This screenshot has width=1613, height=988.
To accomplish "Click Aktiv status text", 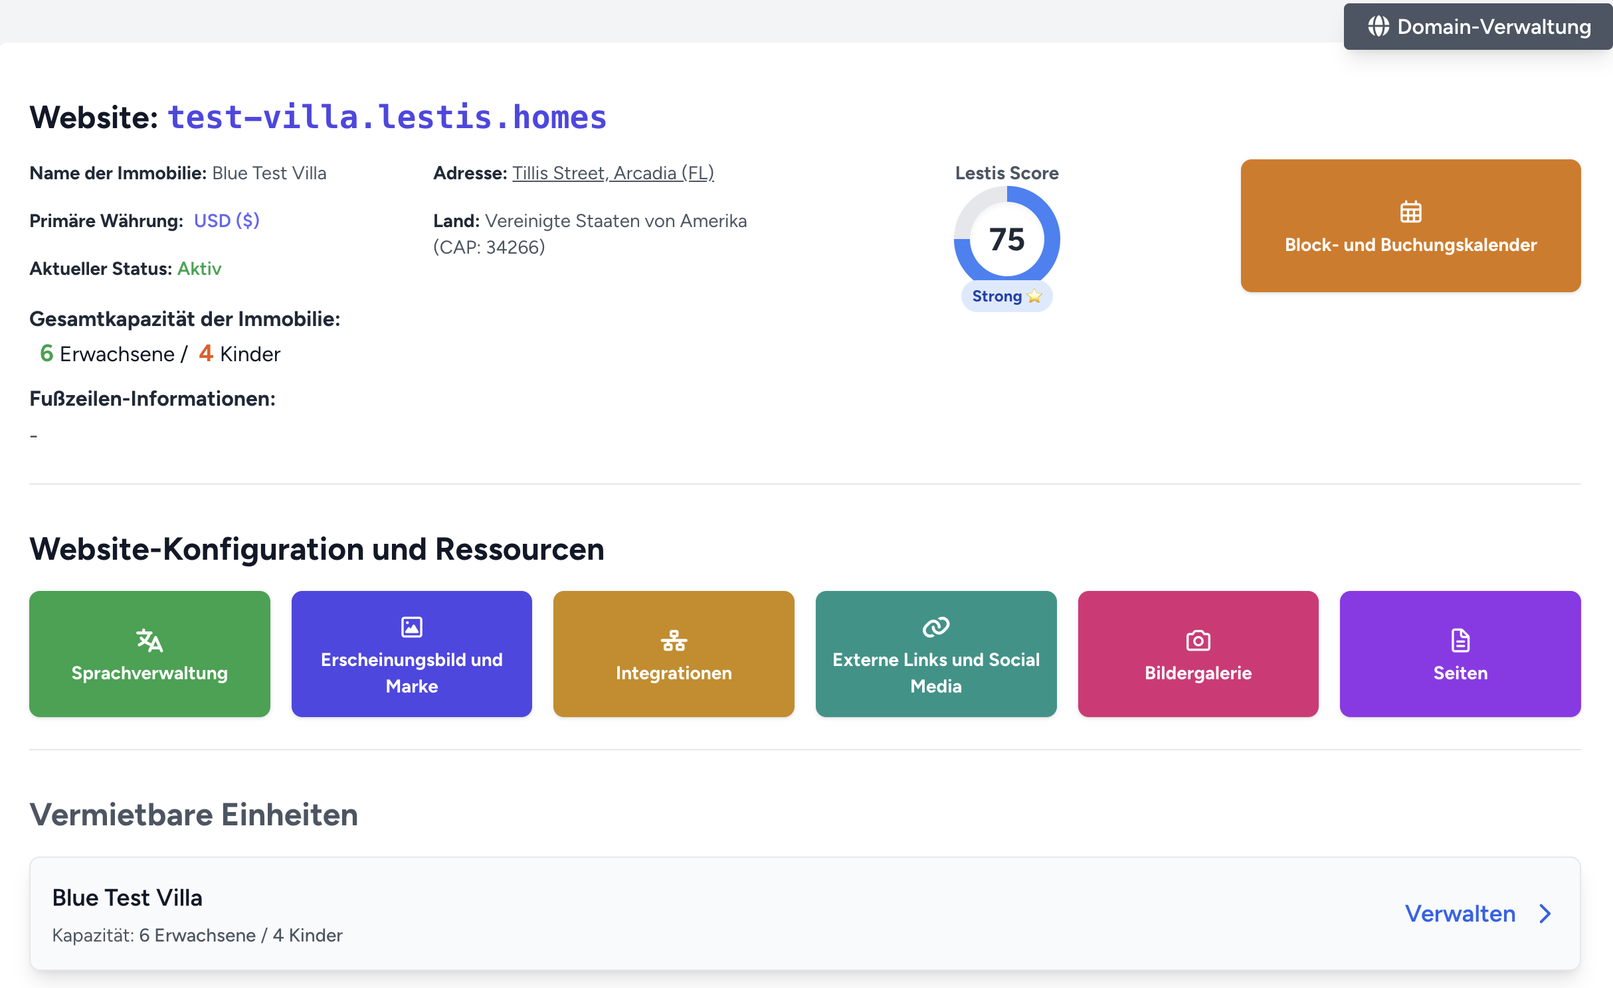I will (199, 268).
